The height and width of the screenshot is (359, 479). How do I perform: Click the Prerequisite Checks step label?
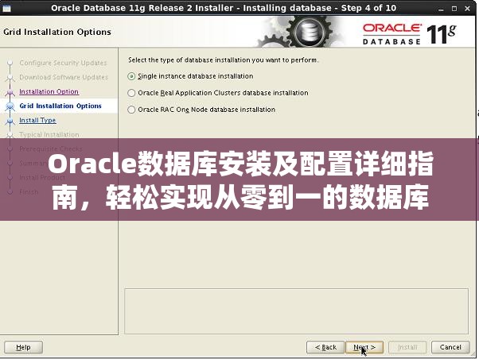click(x=51, y=149)
